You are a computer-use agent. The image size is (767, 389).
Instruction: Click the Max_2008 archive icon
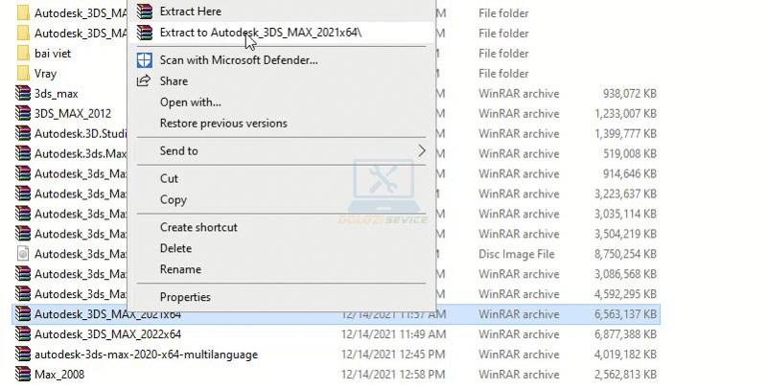[x=23, y=375]
